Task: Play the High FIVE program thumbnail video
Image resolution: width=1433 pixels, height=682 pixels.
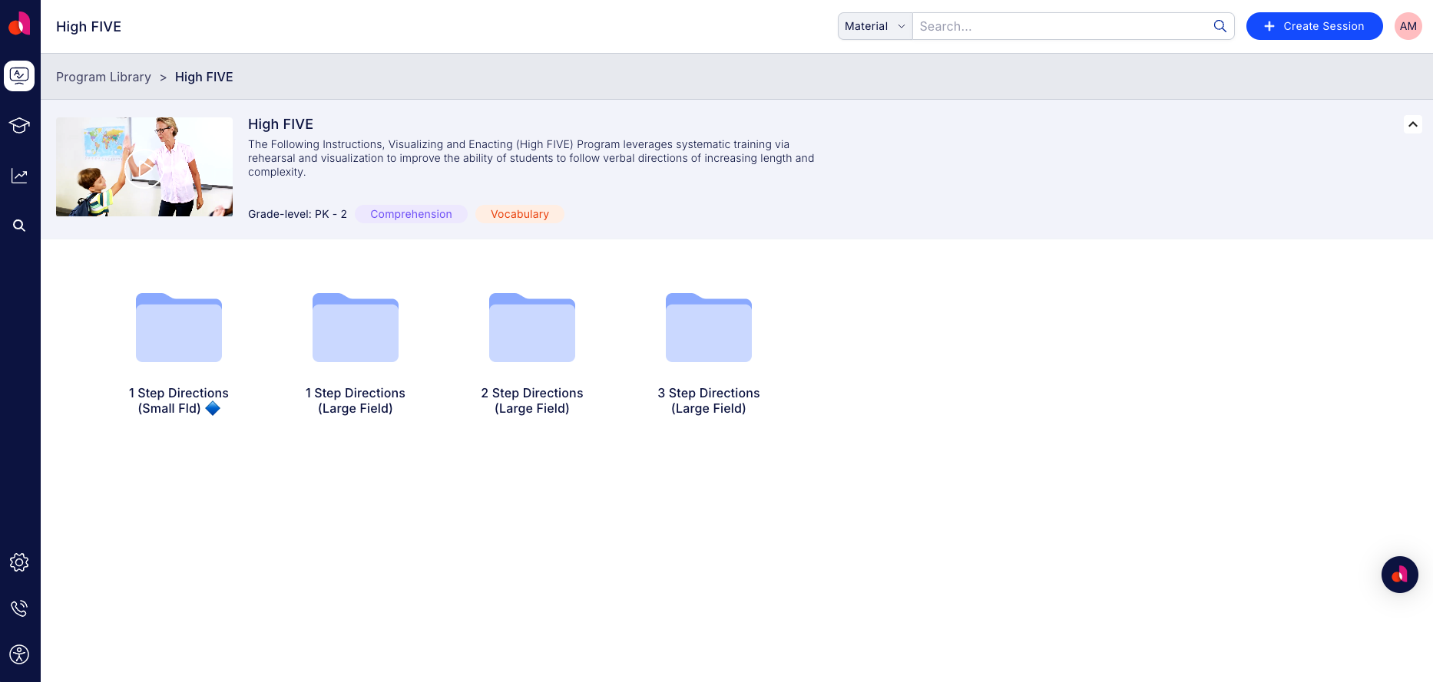Action: pos(144,166)
